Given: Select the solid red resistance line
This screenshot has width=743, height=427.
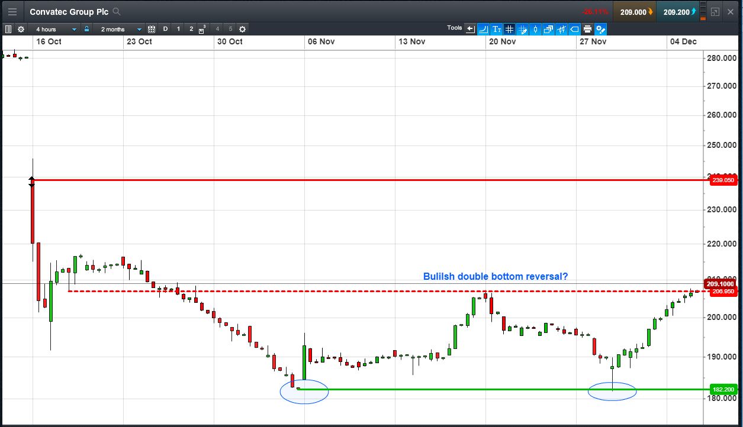Looking at the screenshot, I should (370, 180).
